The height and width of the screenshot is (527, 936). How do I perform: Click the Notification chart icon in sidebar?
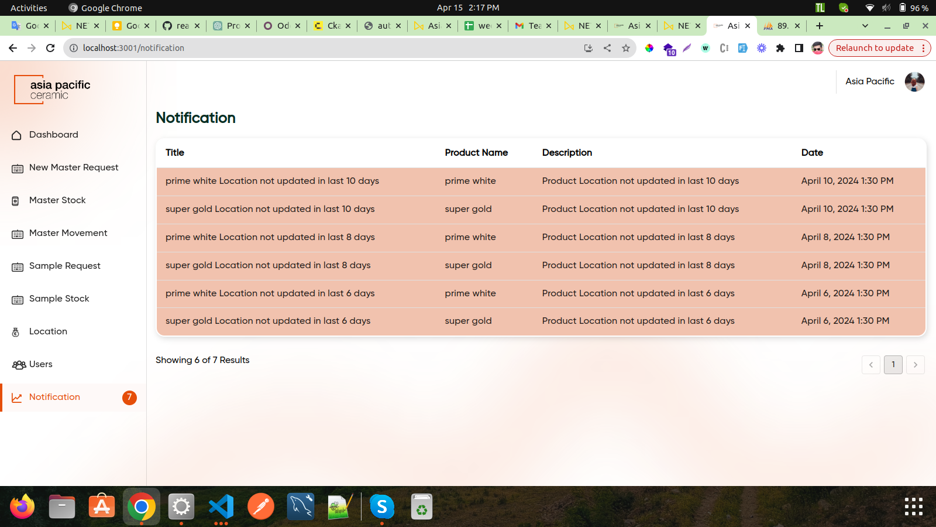point(17,398)
